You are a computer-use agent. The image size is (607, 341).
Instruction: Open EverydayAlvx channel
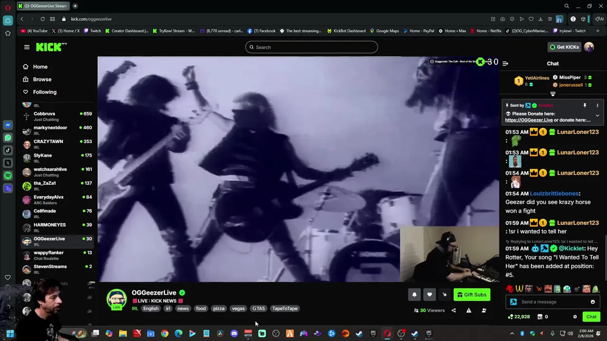click(x=57, y=200)
